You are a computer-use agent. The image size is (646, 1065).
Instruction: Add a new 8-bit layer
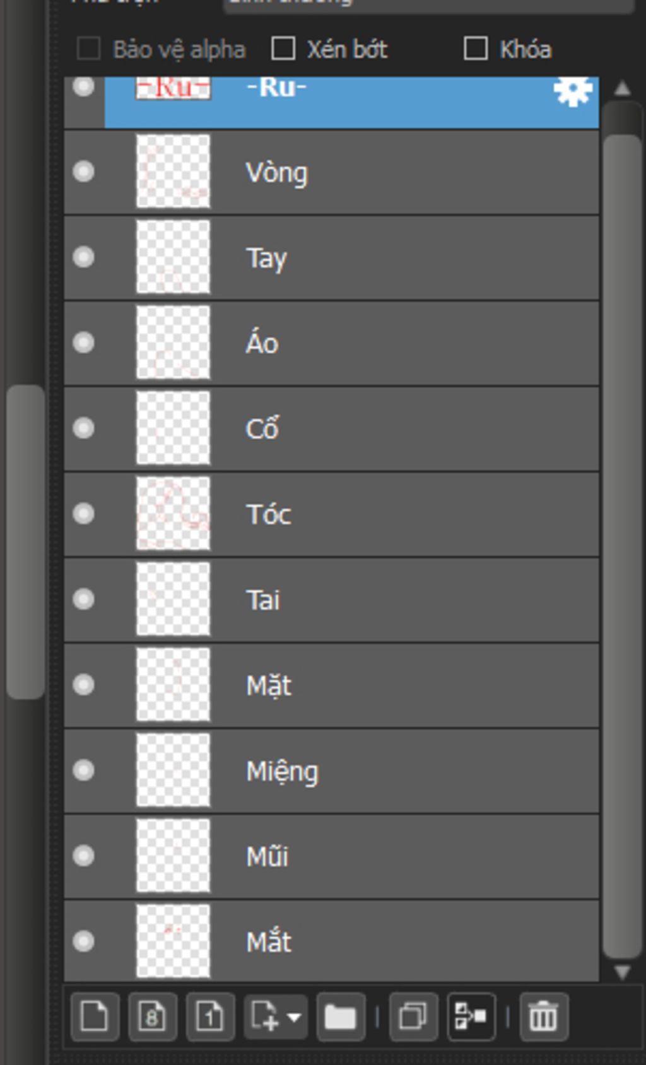point(153,1016)
